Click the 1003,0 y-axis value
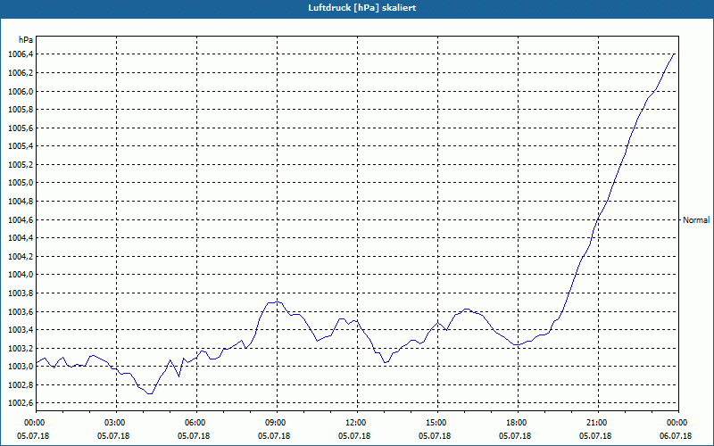Image resolution: width=714 pixels, height=446 pixels. pyautogui.click(x=21, y=367)
